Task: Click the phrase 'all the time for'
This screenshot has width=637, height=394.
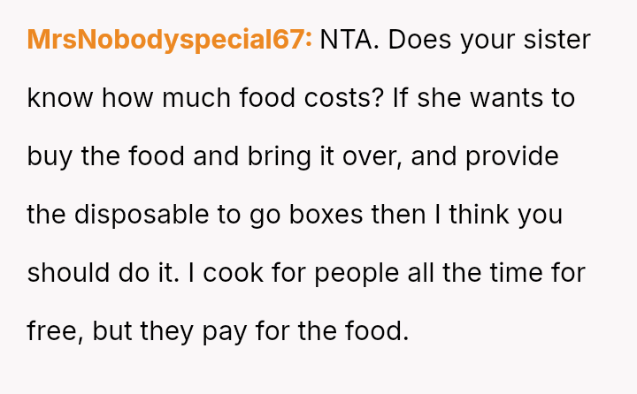Action: [497, 273]
